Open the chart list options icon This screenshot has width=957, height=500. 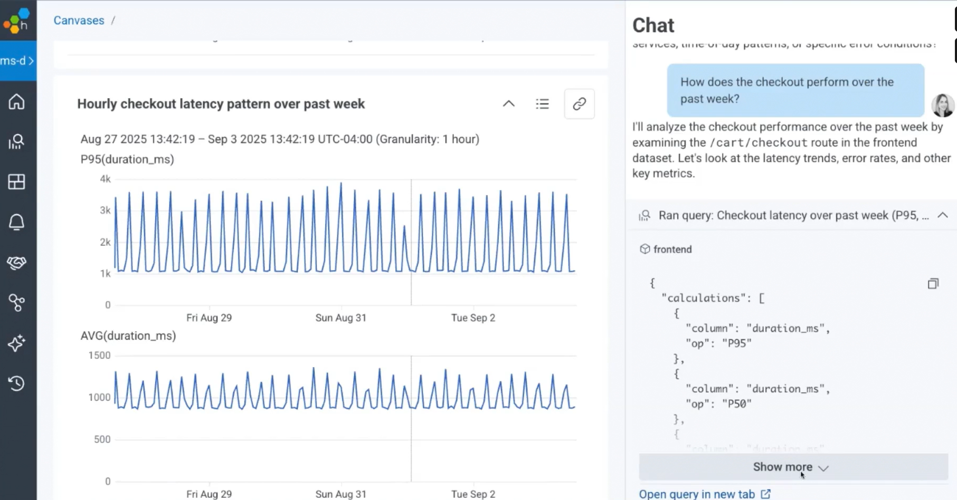tap(542, 104)
